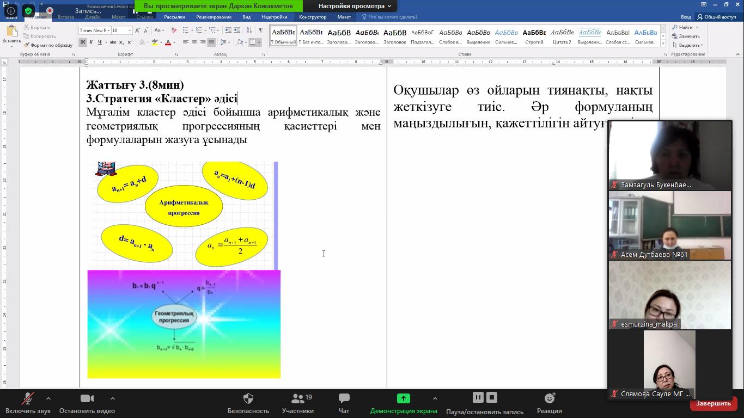The image size is (744, 418).
Task: Apply bulleted list icon
Action: click(185, 30)
